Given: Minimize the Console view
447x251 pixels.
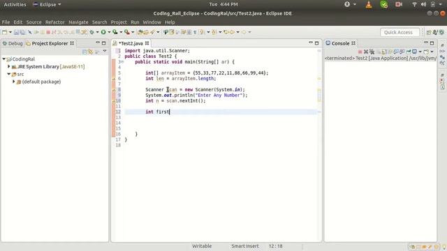Looking at the screenshot, I should tap(426, 43).
